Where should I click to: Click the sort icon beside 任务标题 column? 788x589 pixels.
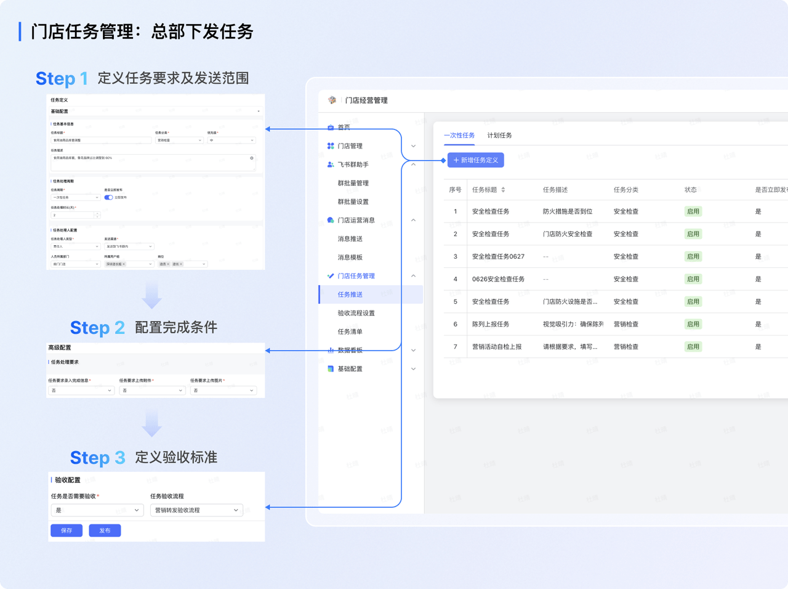[x=503, y=190]
